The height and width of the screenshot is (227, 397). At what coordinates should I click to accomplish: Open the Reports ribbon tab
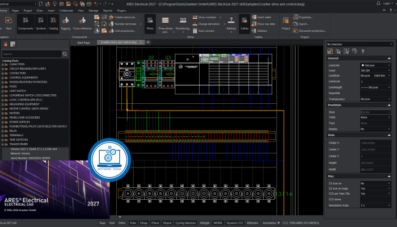108,11
